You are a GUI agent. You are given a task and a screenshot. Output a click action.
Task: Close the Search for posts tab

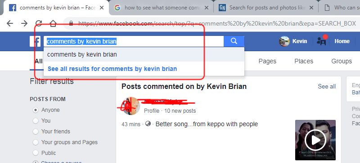(x=311, y=8)
